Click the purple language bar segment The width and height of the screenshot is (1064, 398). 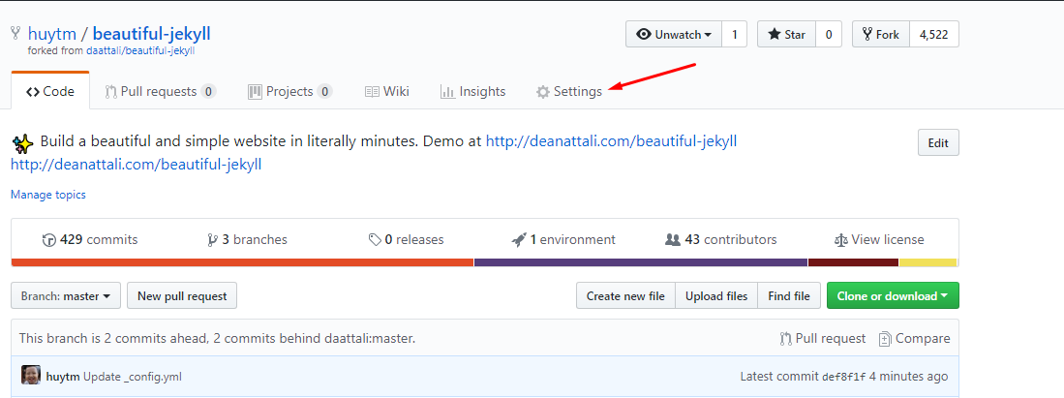point(641,262)
